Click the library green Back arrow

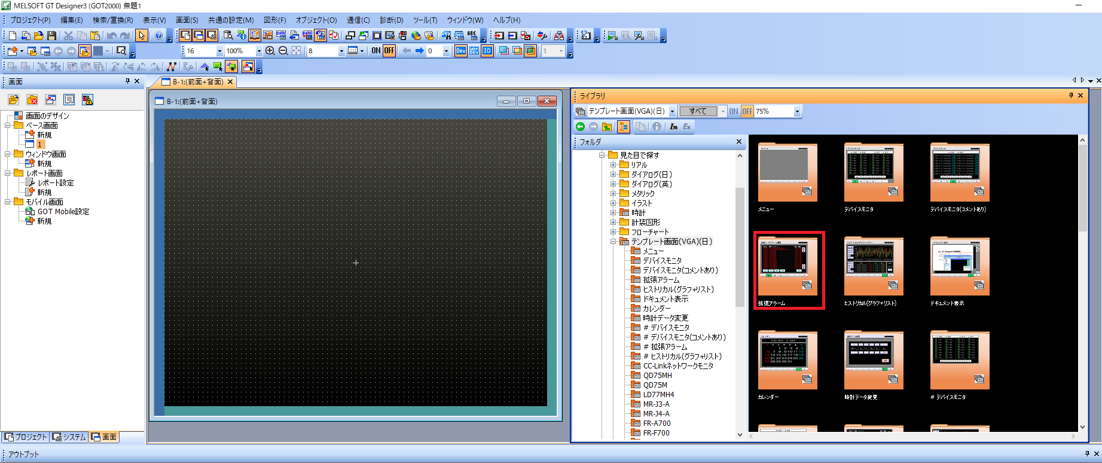[580, 127]
